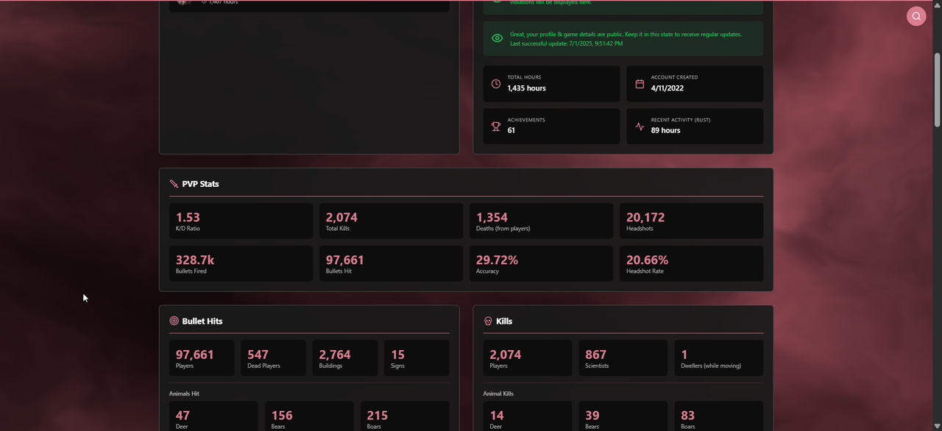Open the search button at top right
This screenshot has height=431, width=942.
(x=916, y=16)
